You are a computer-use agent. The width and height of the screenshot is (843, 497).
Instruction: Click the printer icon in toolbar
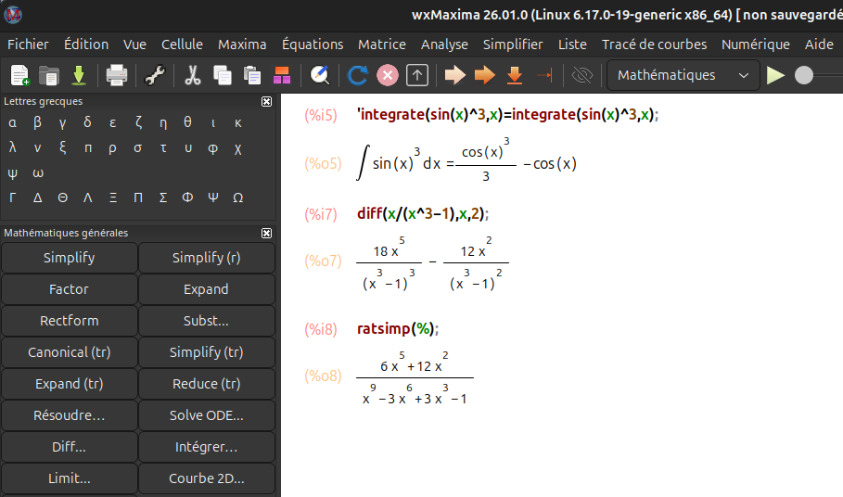point(116,75)
